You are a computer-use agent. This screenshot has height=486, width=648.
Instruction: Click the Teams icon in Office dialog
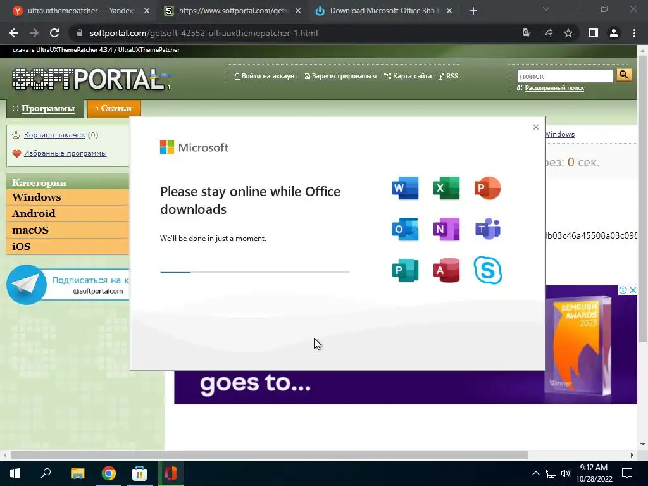[x=488, y=228]
